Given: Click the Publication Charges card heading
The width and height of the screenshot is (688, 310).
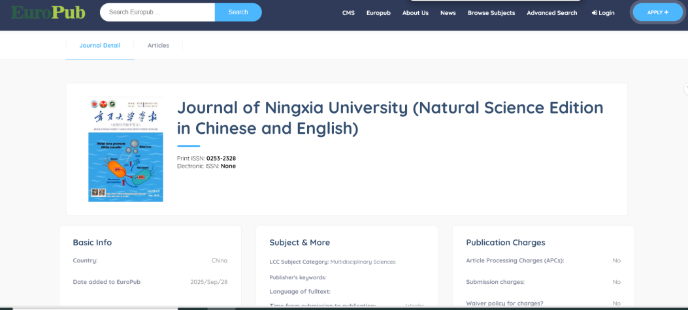Looking at the screenshot, I should pyautogui.click(x=505, y=242).
